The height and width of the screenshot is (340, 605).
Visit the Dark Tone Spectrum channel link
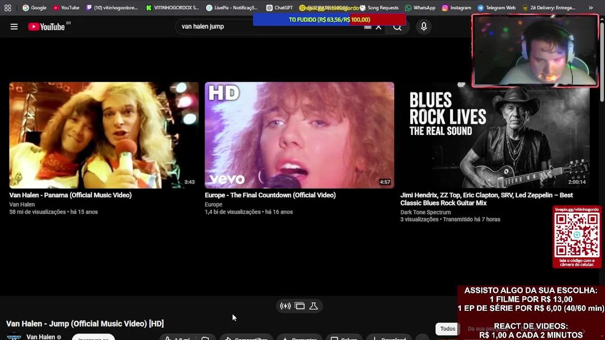[425, 212]
